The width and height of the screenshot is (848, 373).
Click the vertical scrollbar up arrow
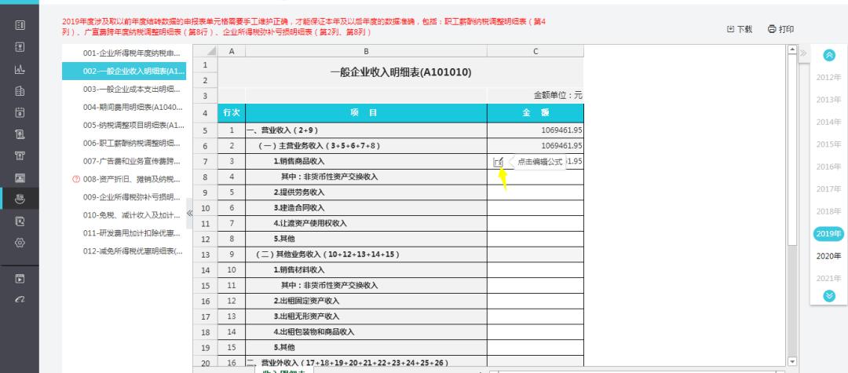(x=792, y=49)
